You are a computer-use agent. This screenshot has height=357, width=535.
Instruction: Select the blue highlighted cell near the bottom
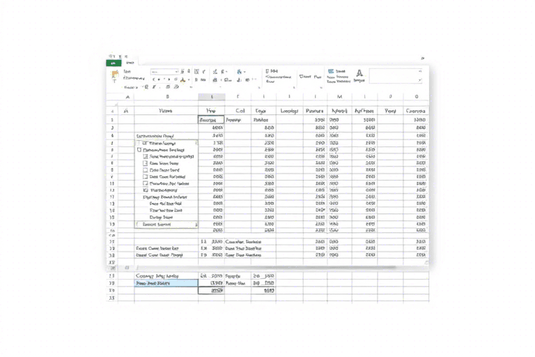(166, 284)
